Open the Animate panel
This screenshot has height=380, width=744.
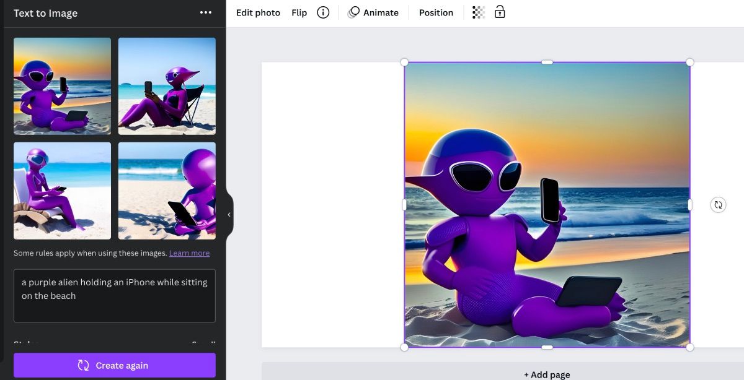click(374, 12)
